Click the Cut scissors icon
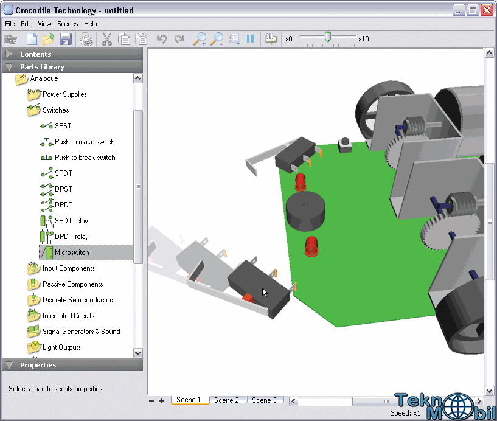 coord(107,39)
